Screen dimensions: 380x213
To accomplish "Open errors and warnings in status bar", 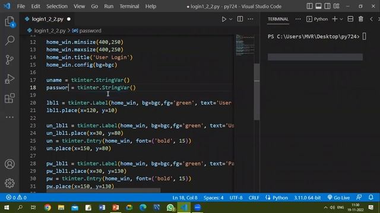I will [x=16, y=198].
